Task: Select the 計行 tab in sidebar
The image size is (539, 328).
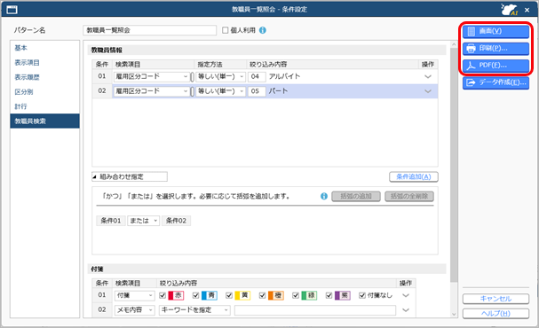Action: click(x=44, y=106)
